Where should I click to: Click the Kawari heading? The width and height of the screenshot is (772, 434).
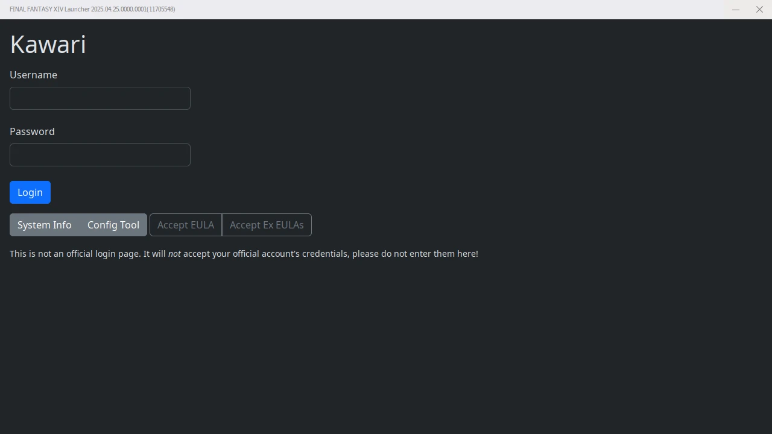[x=48, y=45]
